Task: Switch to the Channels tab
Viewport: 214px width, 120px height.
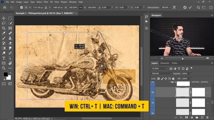Action: (x=165, y=63)
